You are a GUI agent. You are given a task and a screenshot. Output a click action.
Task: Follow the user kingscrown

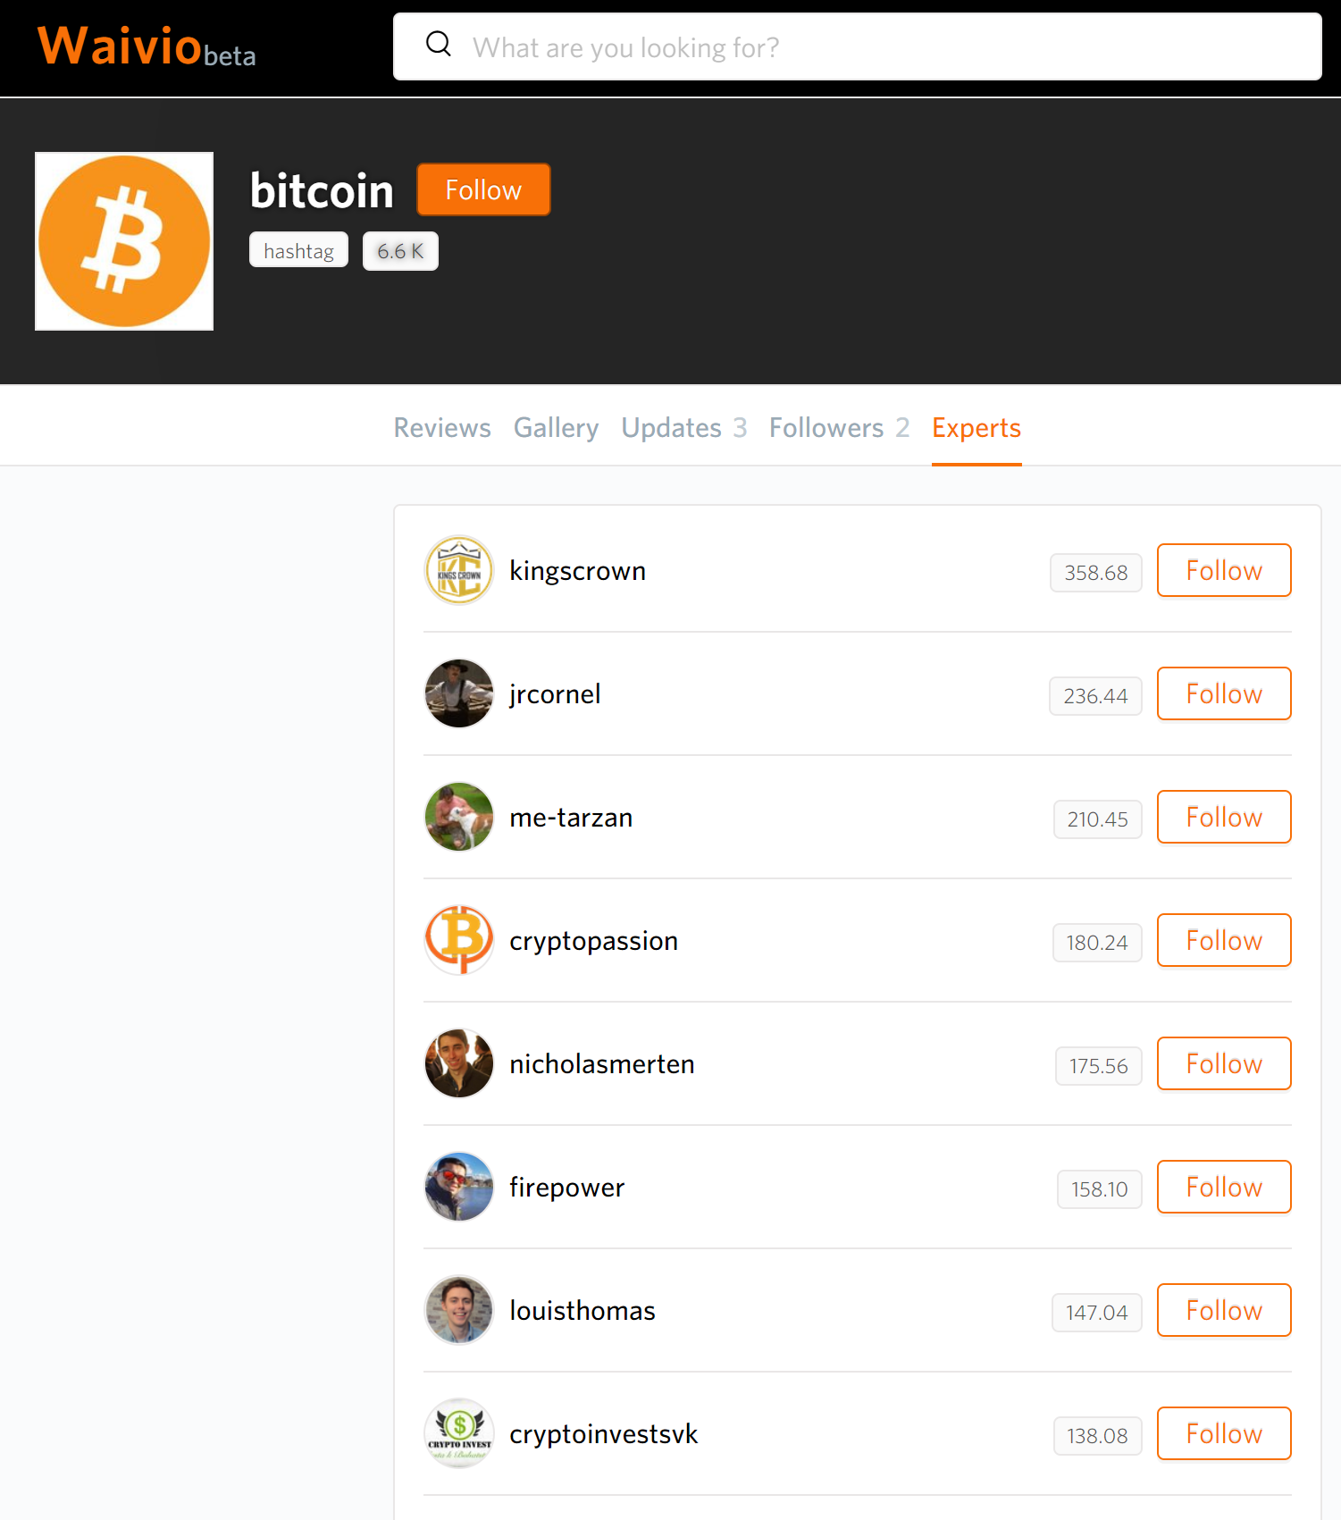pyautogui.click(x=1223, y=570)
